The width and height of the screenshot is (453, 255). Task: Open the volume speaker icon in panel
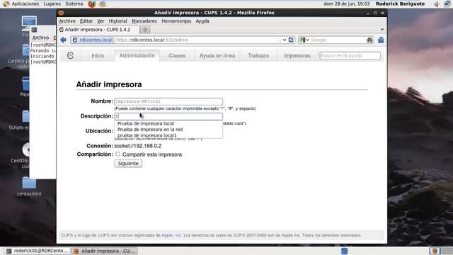pyautogui.click(x=436, y=4)
